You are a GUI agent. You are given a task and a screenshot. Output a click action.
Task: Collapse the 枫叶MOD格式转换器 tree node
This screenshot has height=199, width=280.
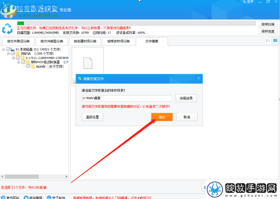pyautogui.click(x=19, y=62)
